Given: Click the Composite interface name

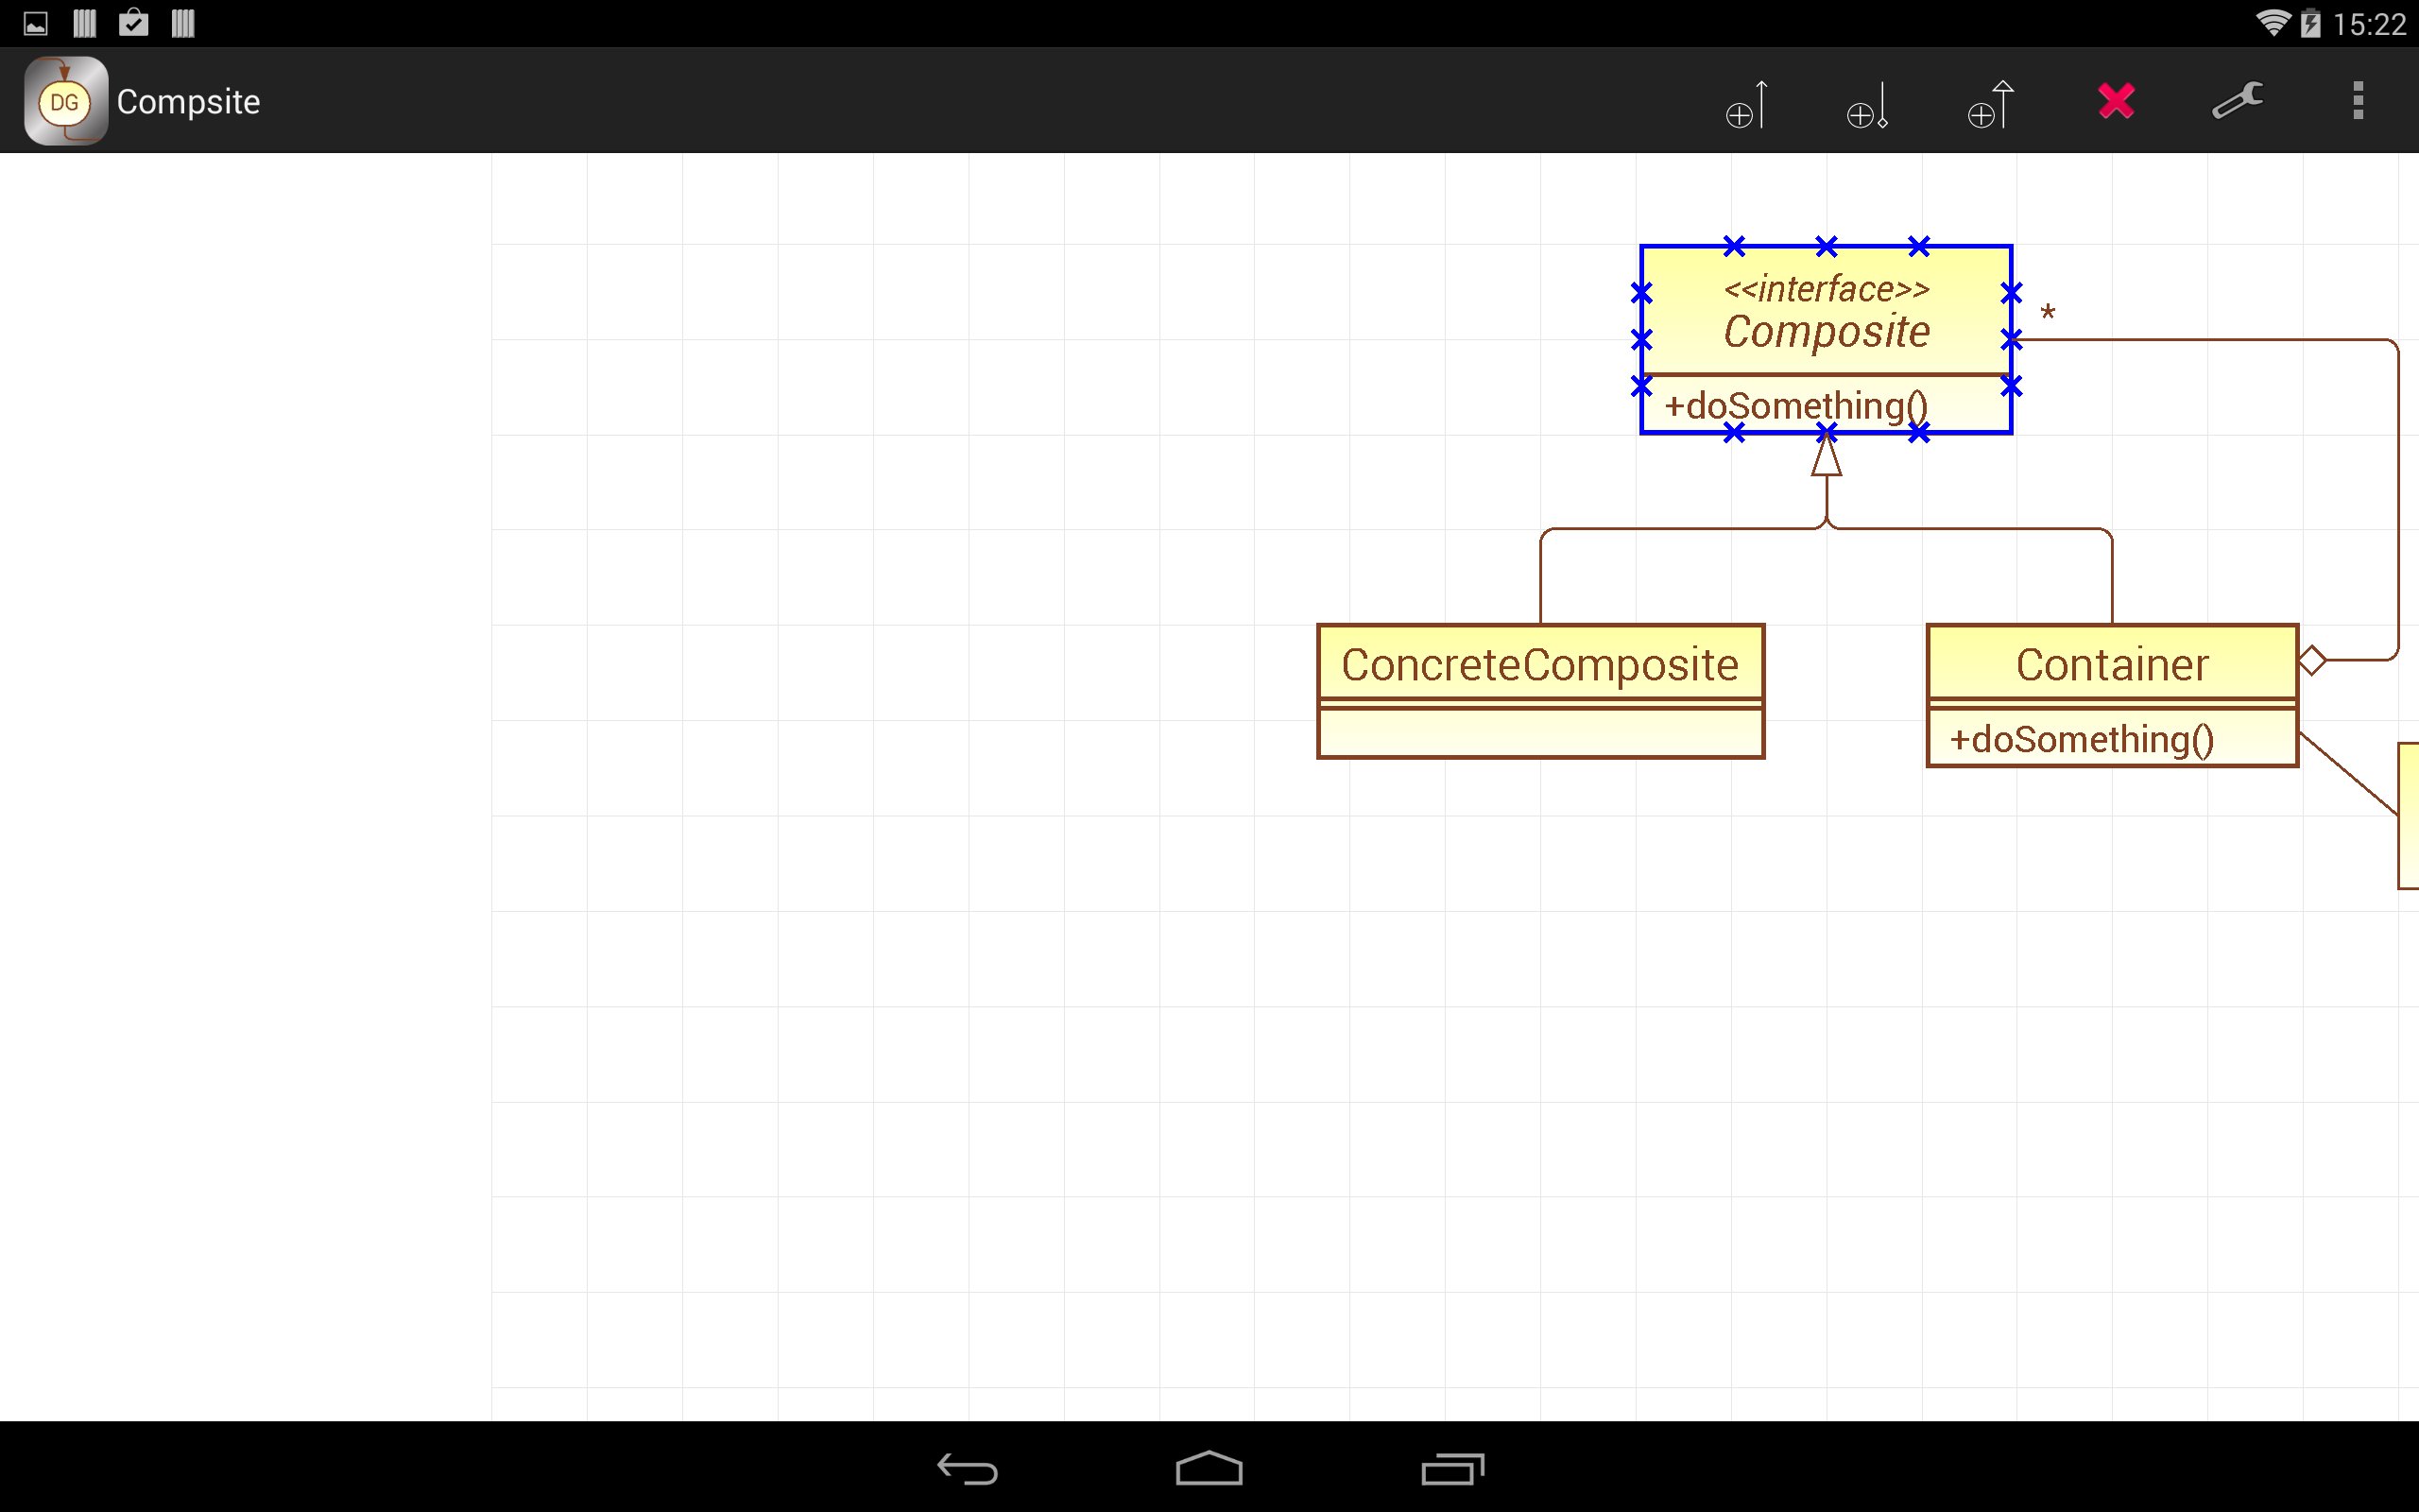Looking at the screenshot, I should (x=1827, y=332).
